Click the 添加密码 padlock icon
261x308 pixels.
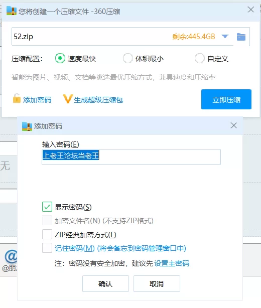(x=17, y=98)
